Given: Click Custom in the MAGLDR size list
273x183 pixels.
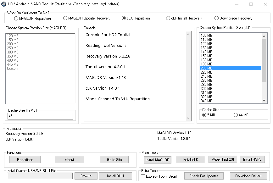Looking at the screenshot, I should coord(41,69).
